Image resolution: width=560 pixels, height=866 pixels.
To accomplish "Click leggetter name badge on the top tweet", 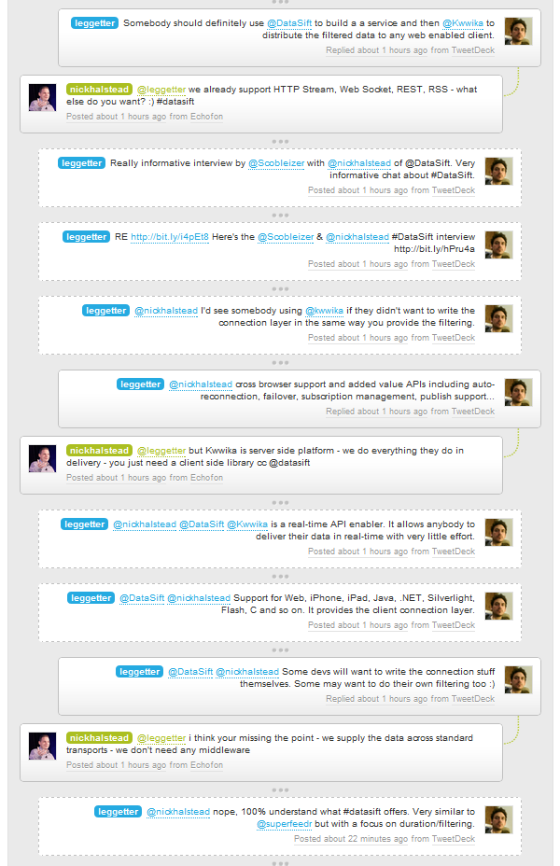I will coord(94,23).
